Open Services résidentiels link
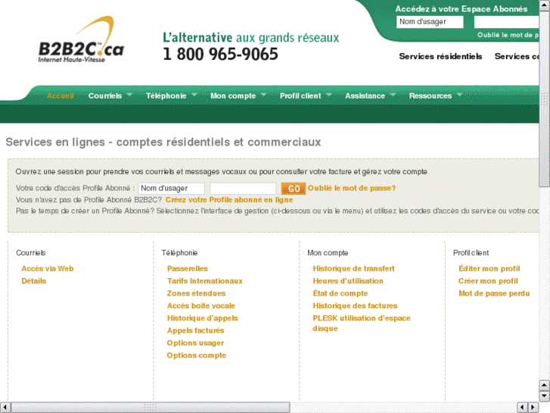550x413 pixels. pyautogui.click(x=440, y=57)
